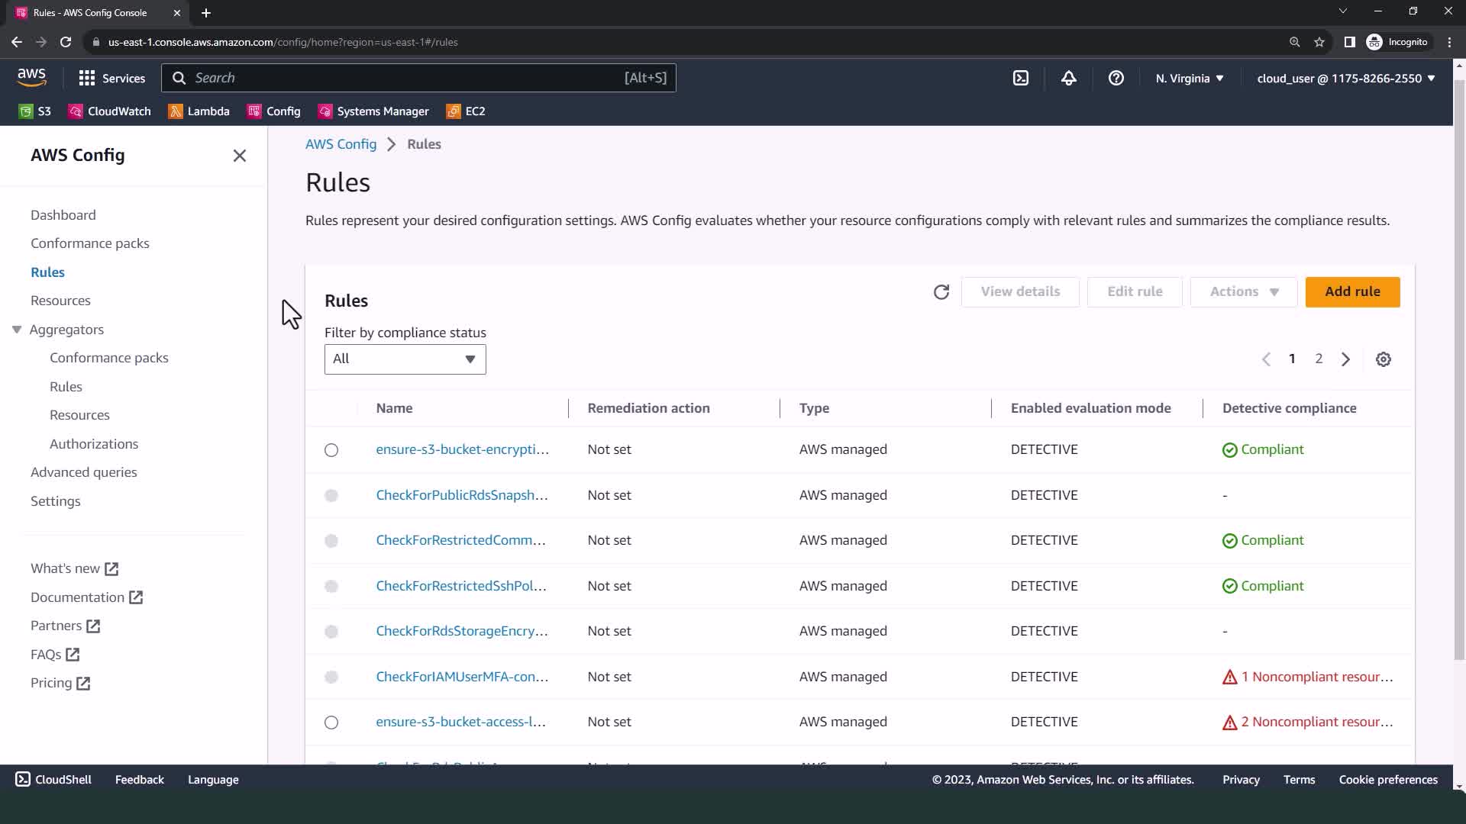Open the compliance status filter dropdown
This screenshot has height=824, width=1466.
click(x=405, y=359)
